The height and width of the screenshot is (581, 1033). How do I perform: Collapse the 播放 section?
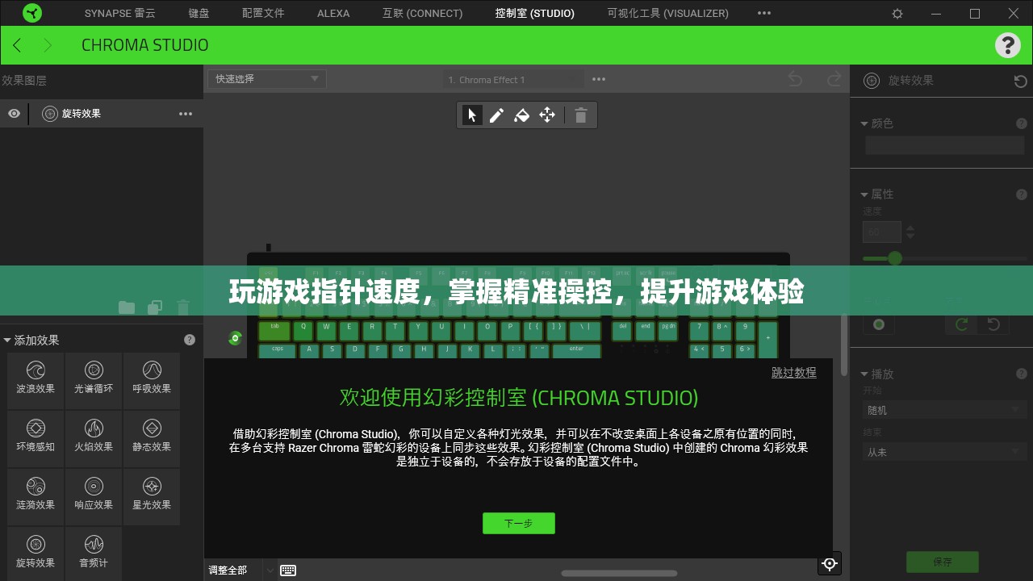tap(864, 374)
